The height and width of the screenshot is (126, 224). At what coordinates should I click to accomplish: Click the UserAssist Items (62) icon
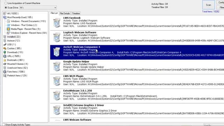[x=5, y=68]
